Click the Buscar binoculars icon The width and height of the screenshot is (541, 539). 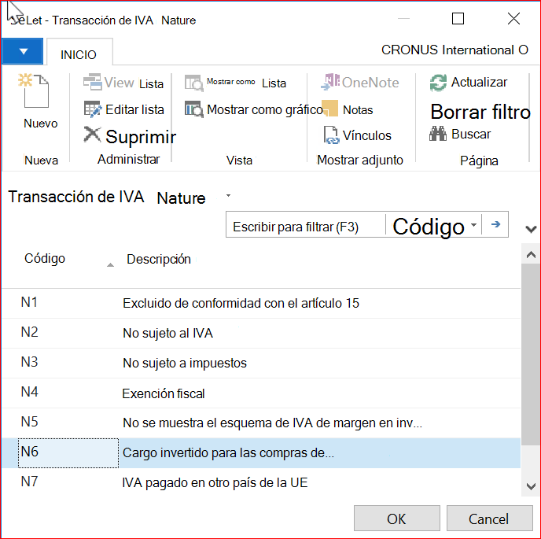(x=438, y=134)
